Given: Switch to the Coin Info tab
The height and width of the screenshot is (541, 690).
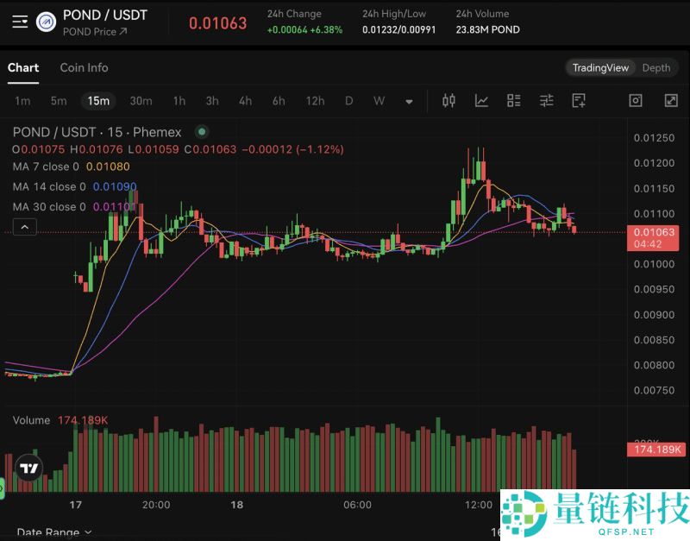Looking at the screenshot, I should (84, 67).
